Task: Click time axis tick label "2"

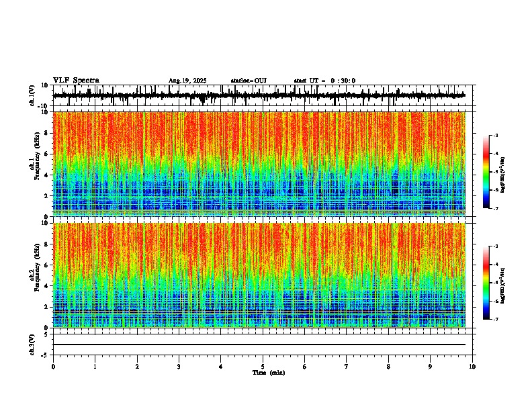Action: point(137,367)
